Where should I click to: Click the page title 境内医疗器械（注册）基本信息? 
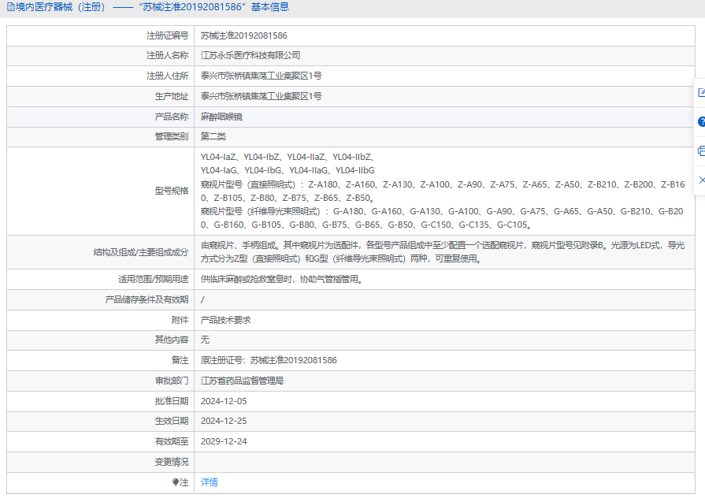click(152, 7)
